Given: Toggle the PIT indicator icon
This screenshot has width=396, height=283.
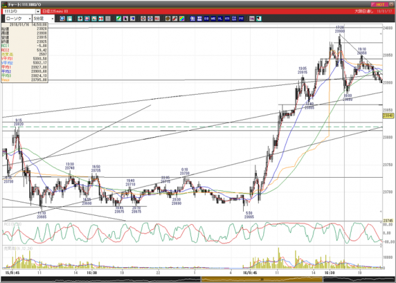Looking at the screenshot, I should [x=241, y=18].
